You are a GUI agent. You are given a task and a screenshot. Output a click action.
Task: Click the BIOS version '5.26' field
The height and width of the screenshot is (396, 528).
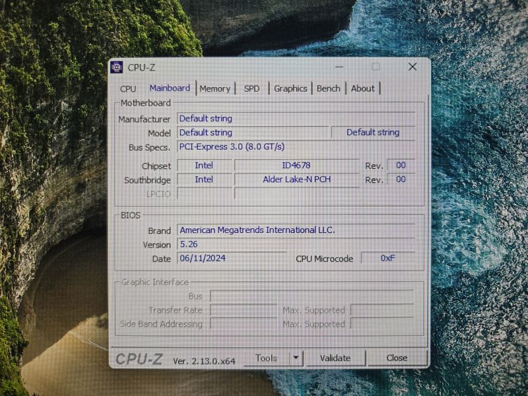296,244
